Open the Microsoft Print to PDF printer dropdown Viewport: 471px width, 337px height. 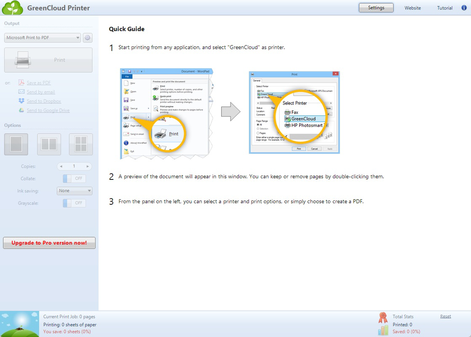click(x=43, y=37)
